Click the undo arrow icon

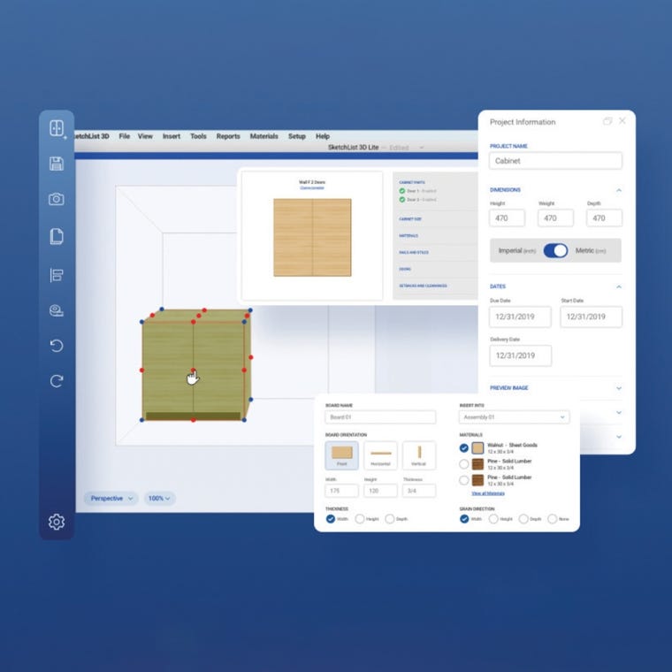pyautogui.click(x=57, y=346)
